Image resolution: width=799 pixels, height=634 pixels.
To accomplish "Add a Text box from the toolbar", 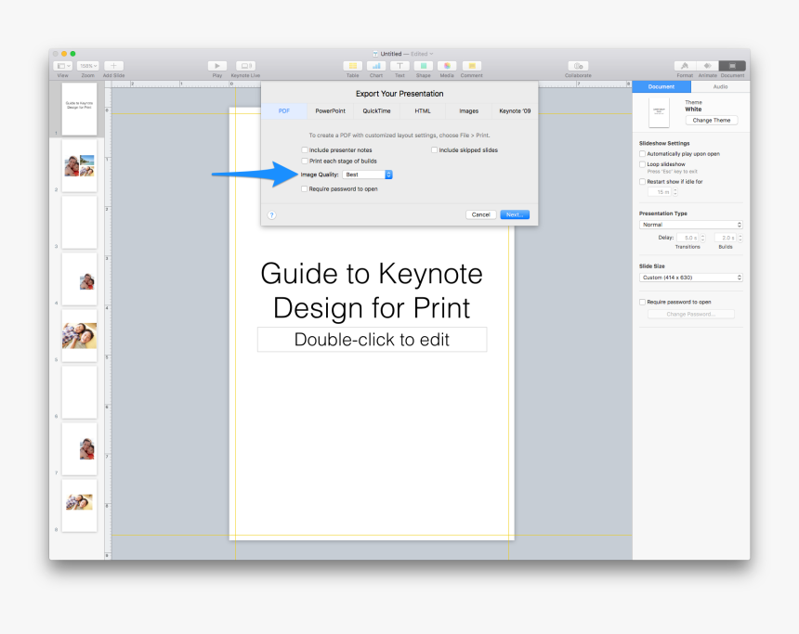I will click(400, 66).
